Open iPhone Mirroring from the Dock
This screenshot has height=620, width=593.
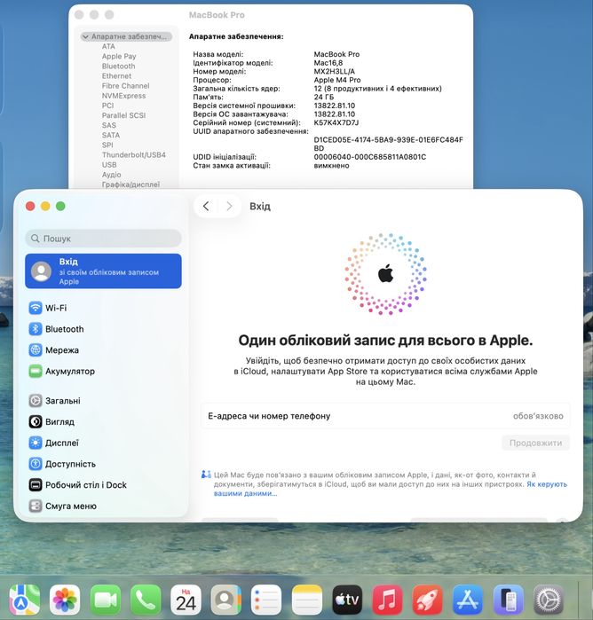point(509,600)
